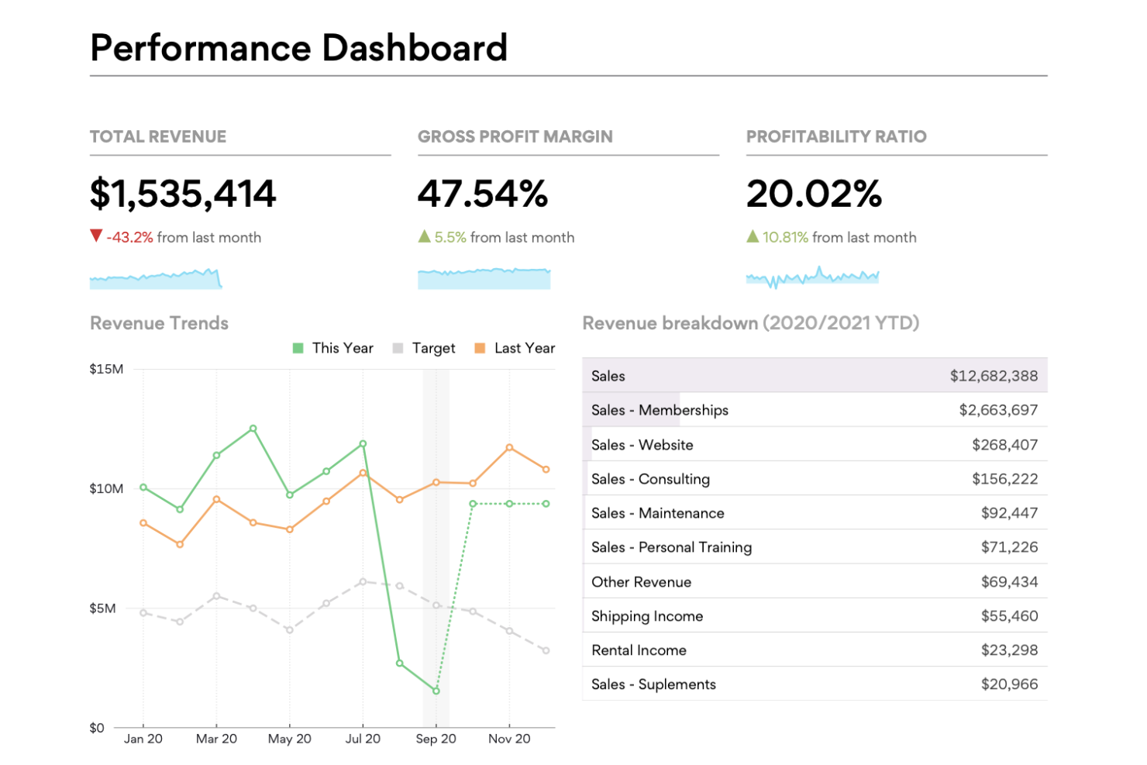
Task: Click the green arrow beside 10.81%
Action: coord(753,236)
